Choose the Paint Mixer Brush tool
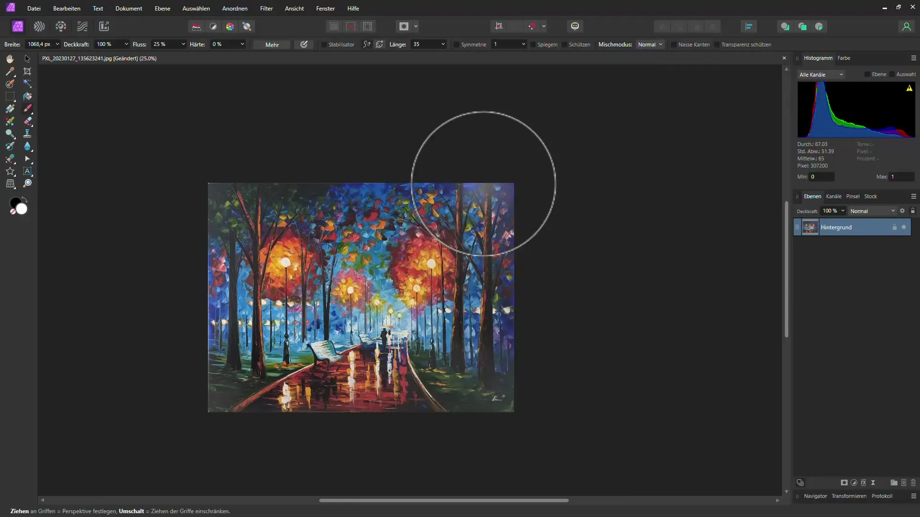 coord(10,121)
